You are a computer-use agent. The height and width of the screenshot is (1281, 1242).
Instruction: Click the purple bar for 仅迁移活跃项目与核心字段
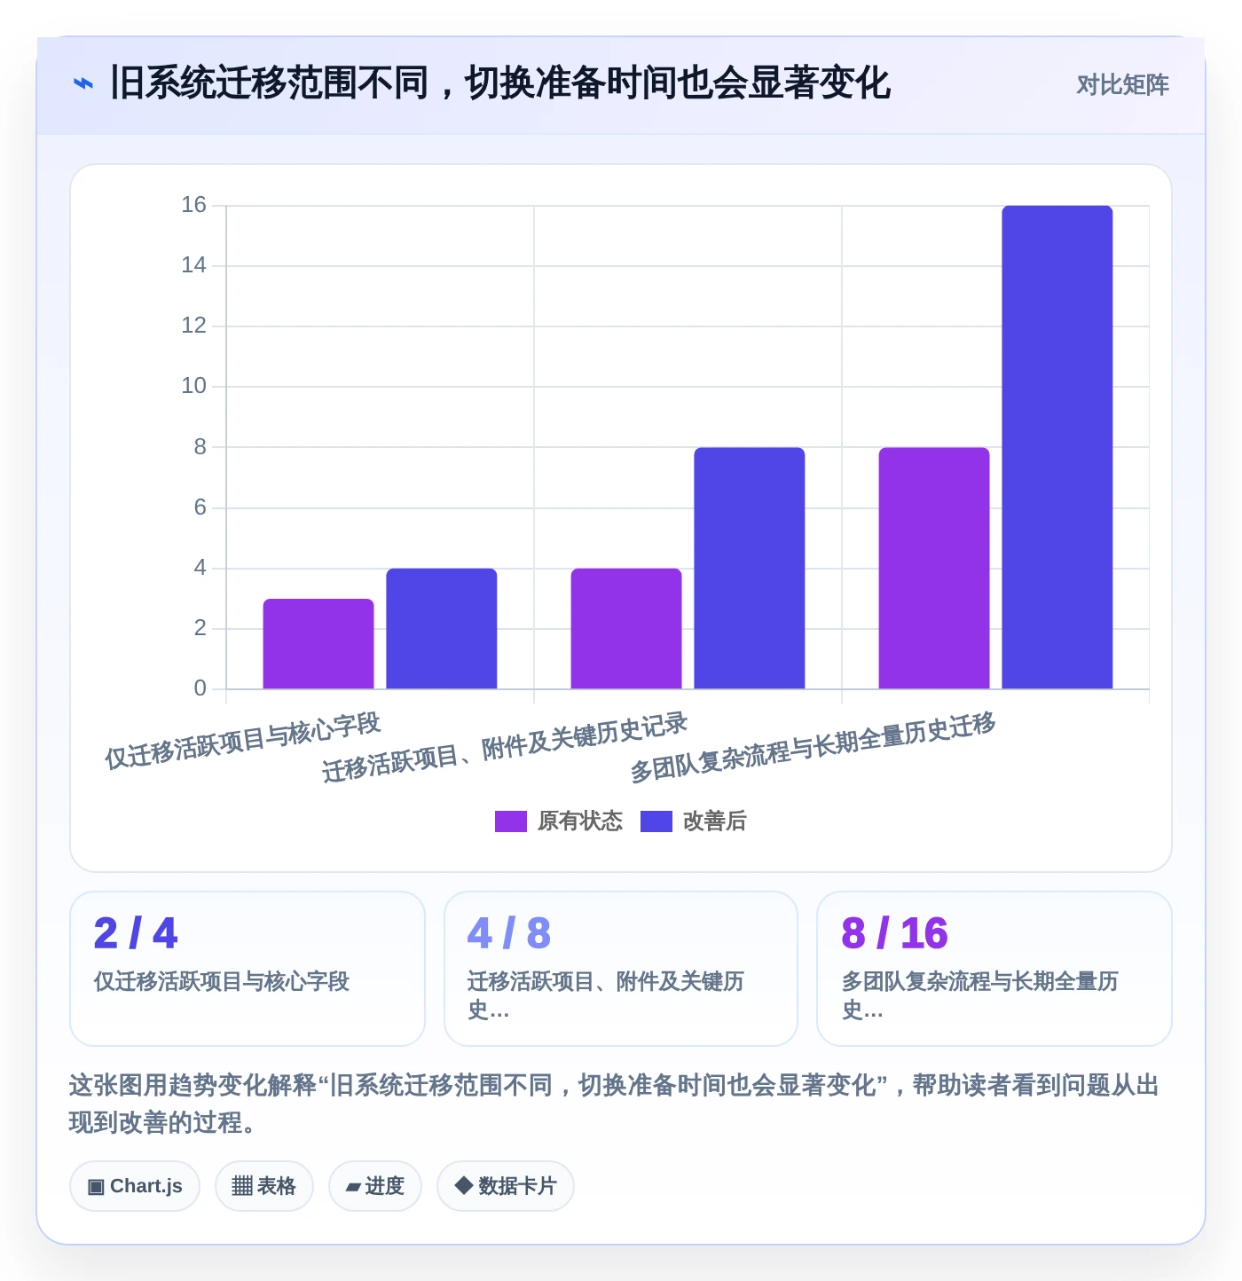(x=318, y=644)
